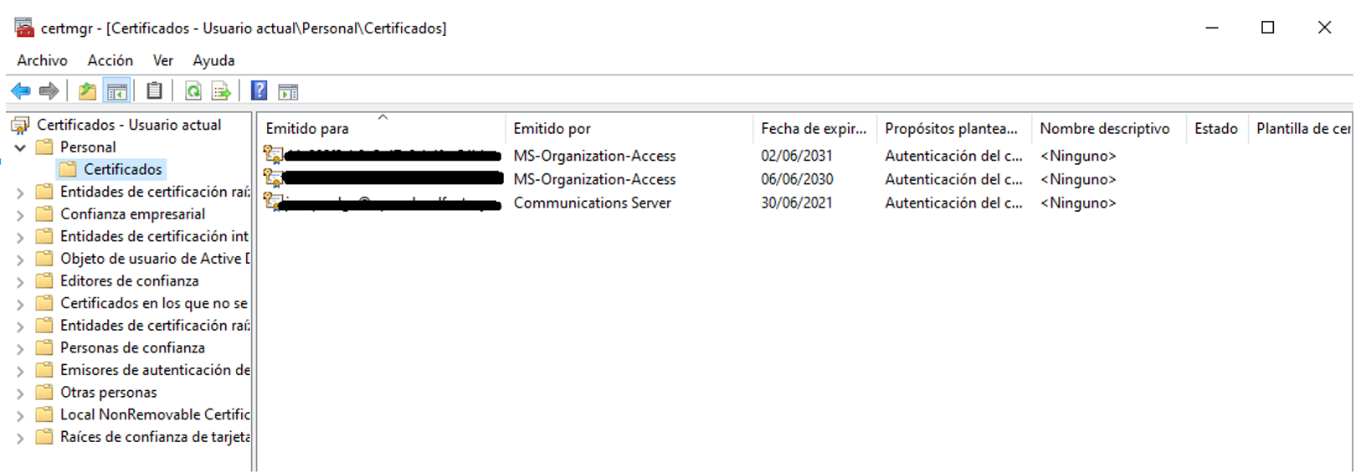
Task: Open the Acción menu
Action: point(110,60)
